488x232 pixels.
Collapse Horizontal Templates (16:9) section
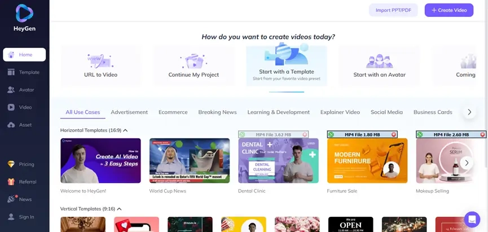[x=125, y=130]
